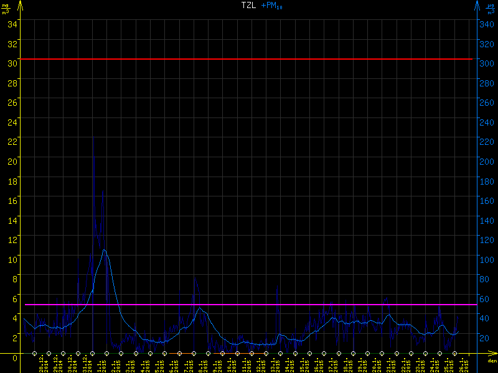The height and width of the screenshot is (373, 498).
Task: Click the blue 200 right axis value
Action: click(x=486, y=161)
